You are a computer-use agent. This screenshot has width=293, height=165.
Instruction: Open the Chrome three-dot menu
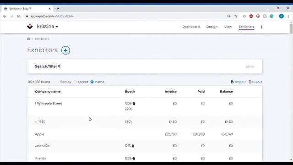click(x=288, y=16)
